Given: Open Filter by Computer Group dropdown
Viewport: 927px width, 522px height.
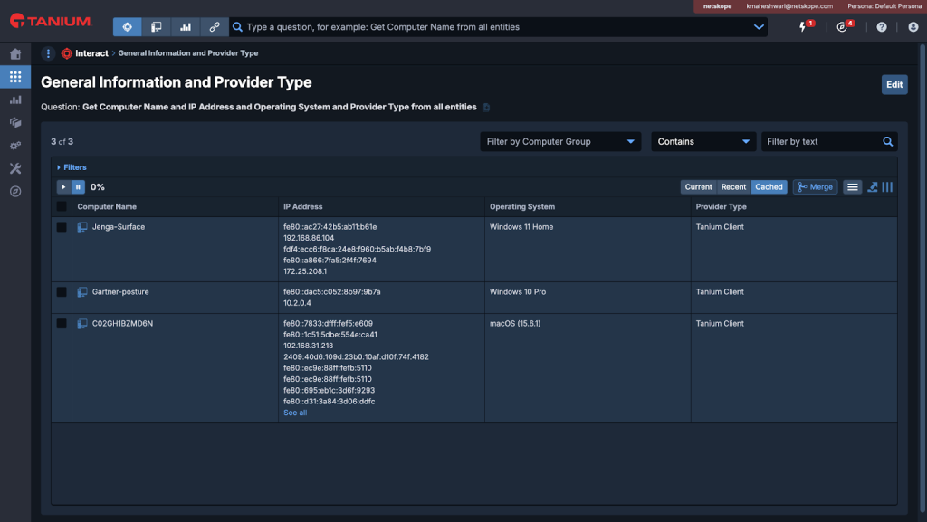Looking at the screenshot, I should tap(559, 142).
